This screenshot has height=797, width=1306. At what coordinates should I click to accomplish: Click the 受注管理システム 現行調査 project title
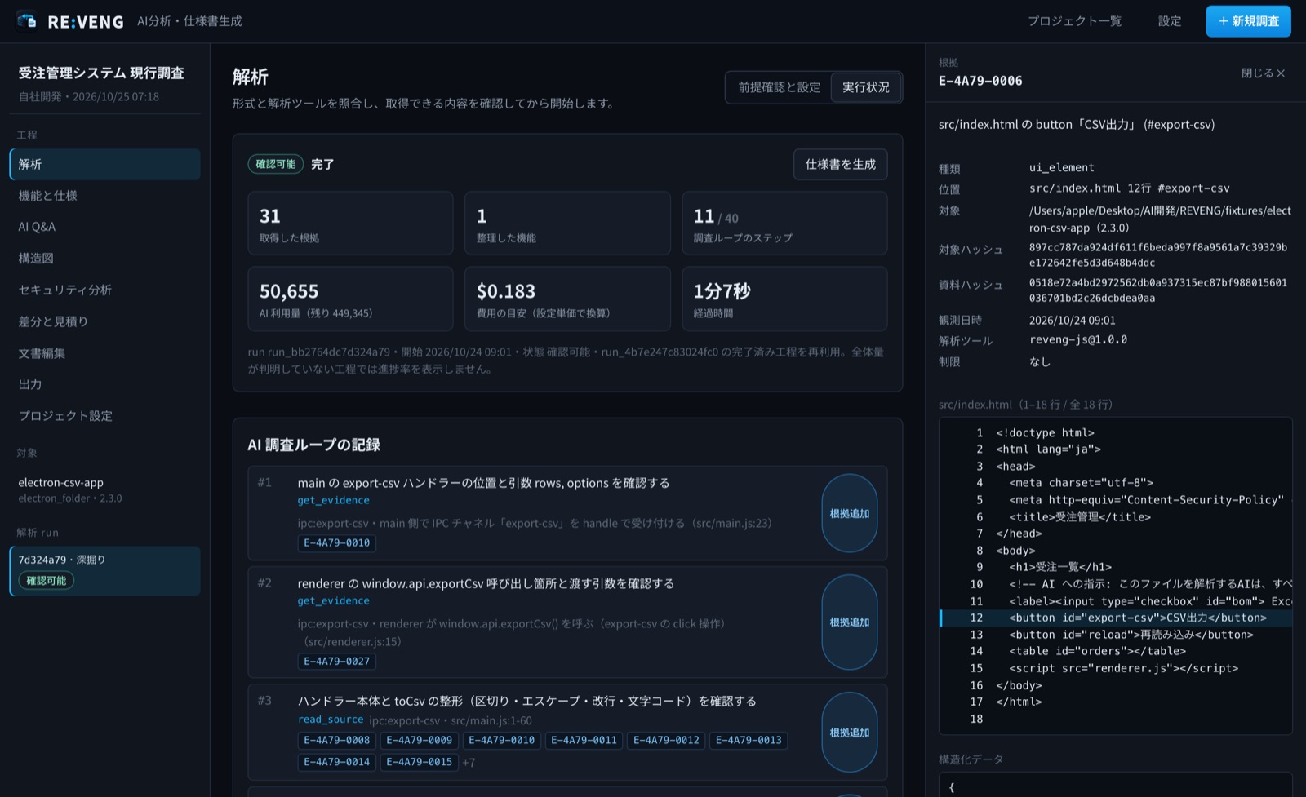[x=101, y=73]
